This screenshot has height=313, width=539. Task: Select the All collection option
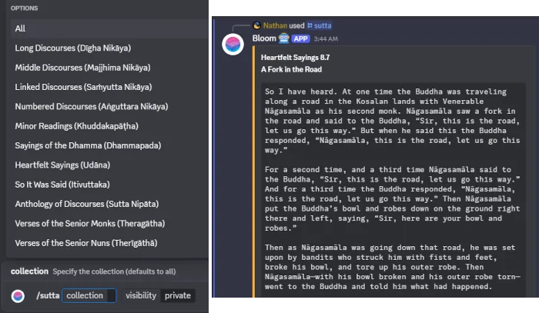point(109,28)
